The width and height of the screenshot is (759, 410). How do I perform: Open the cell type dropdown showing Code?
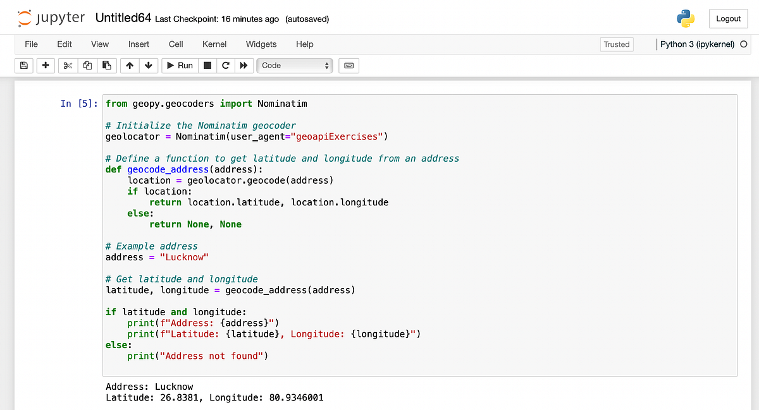coord(294,65)
